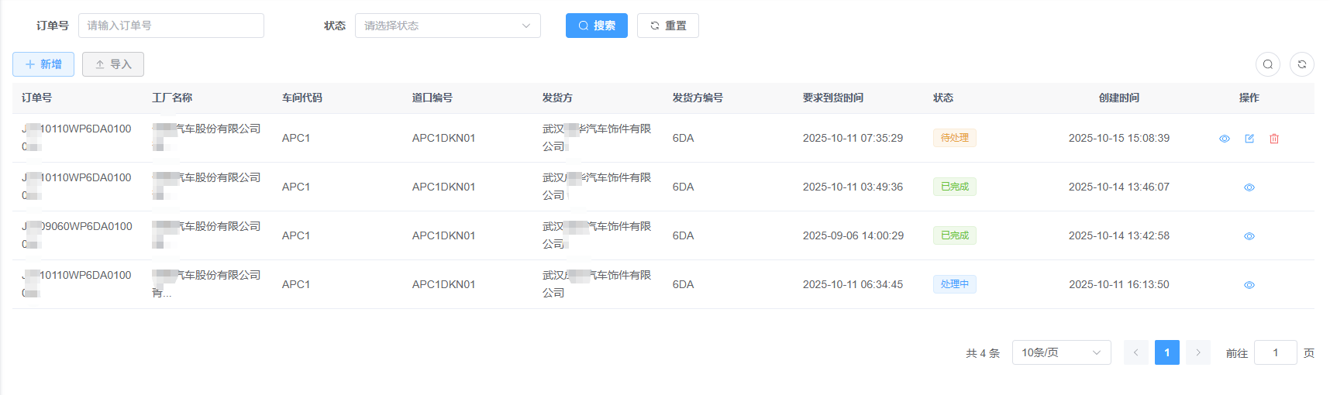Open the 状态 status dropdown
Screen dimensions: 1330x395
(448, 26)
